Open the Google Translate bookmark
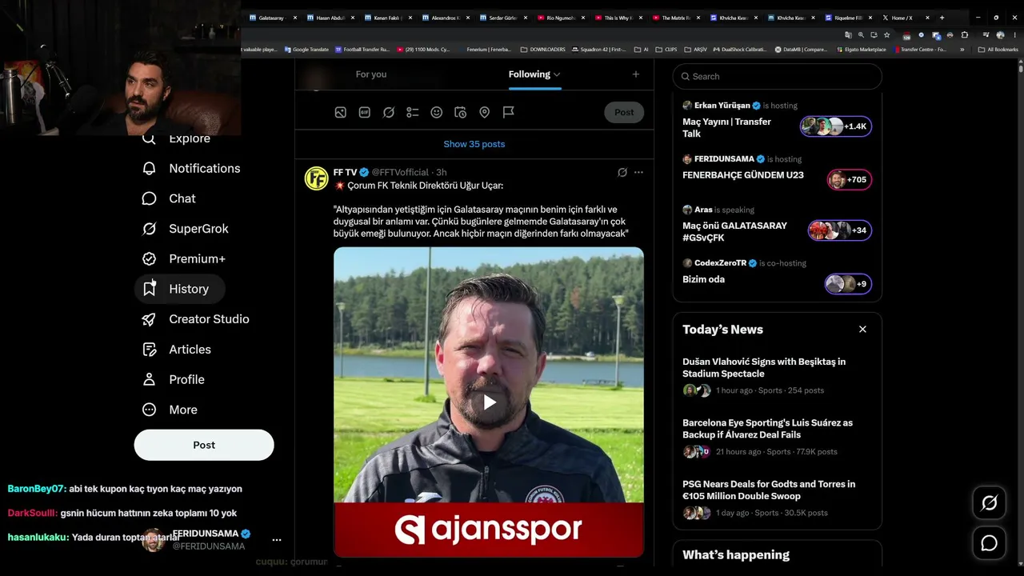Image resolution: width=1024 pixels, height=576 pixels. tap(306, 50)
